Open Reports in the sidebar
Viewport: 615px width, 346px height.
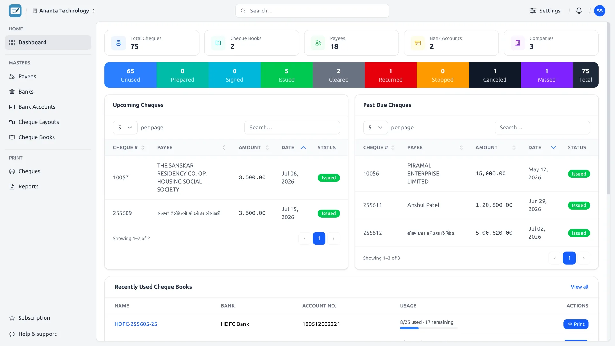click(48, 187)
